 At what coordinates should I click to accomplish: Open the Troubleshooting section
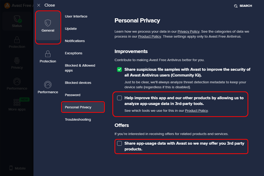point(78,120)
